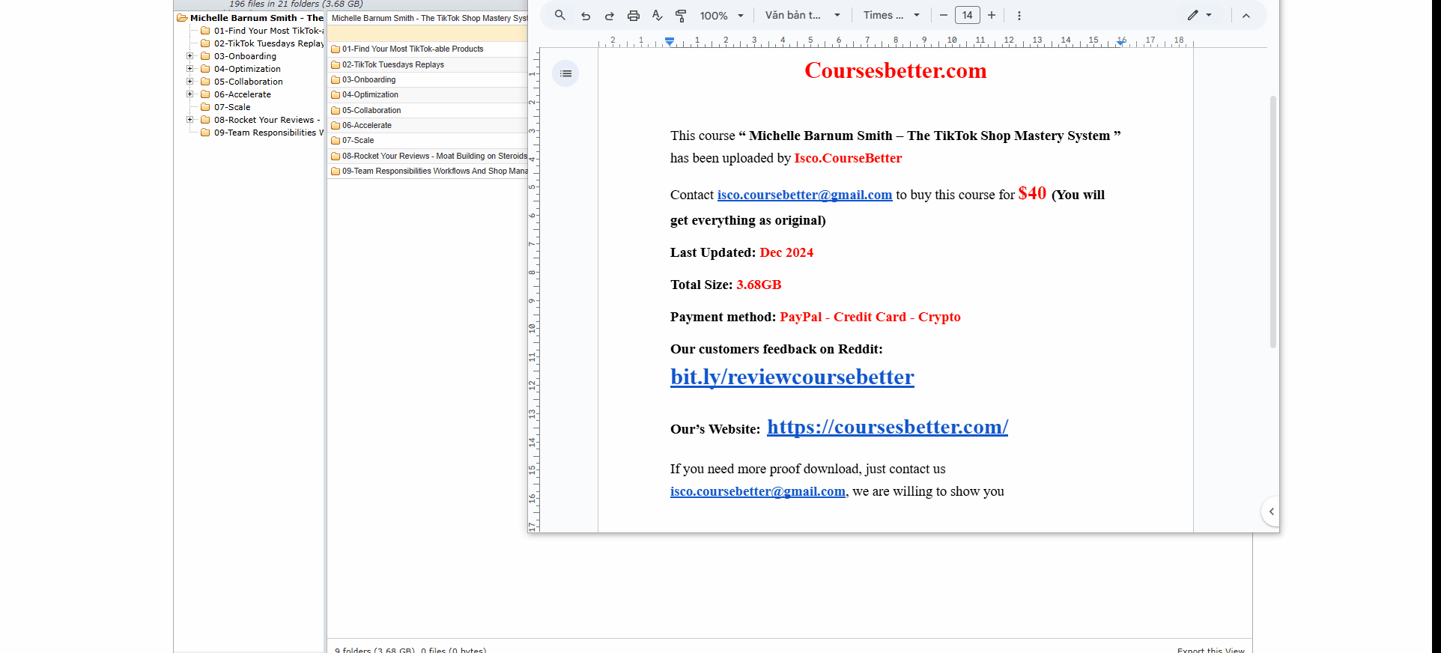The height and width of the screenshot is (653, 1441).
Task: Open the pencil editing mode dropdown
Action: 1199,16
